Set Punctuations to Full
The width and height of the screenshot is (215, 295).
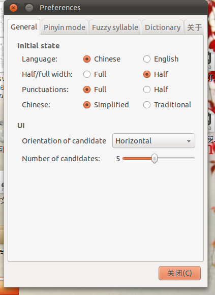(87, 90)
